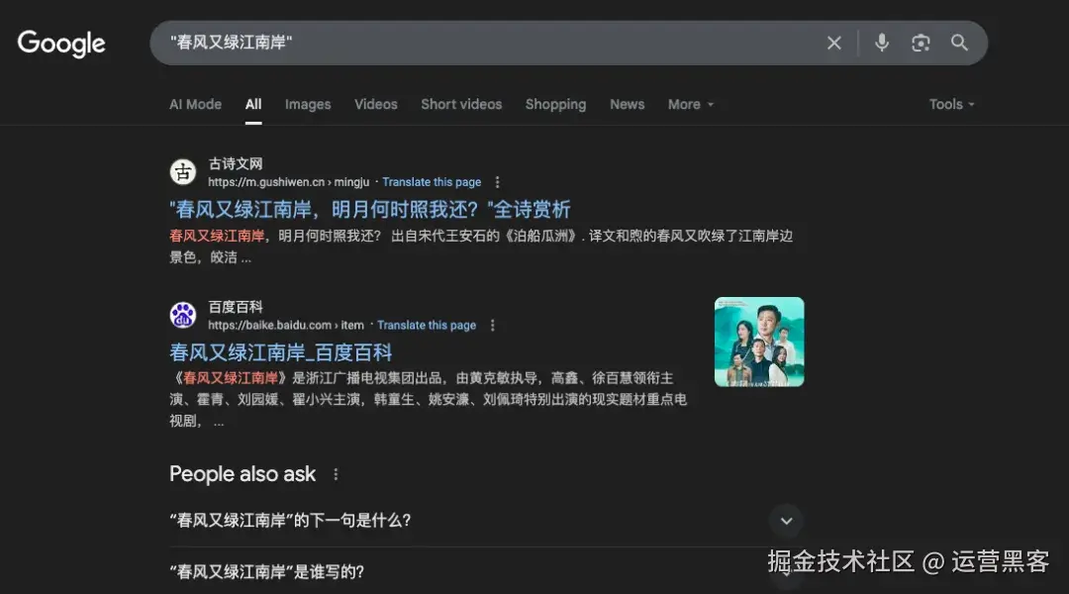Translate the Baidu Baike result page
1069x594 pixels.
point(427,326)
